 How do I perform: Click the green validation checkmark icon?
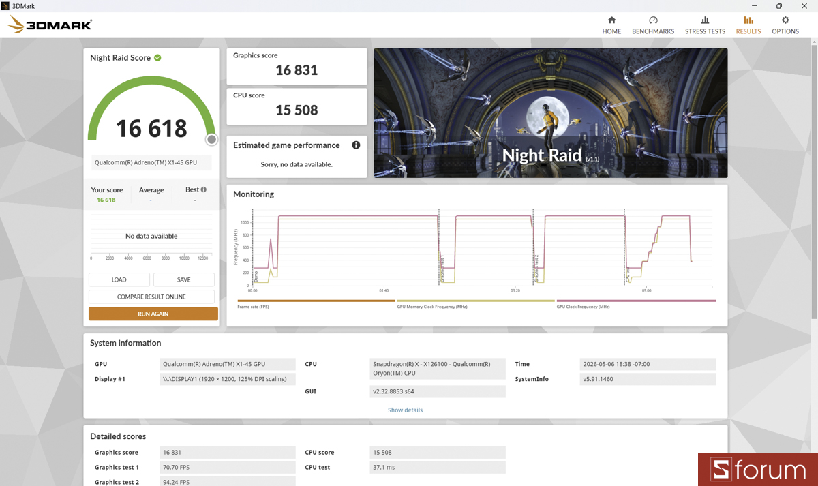(157, 58)
